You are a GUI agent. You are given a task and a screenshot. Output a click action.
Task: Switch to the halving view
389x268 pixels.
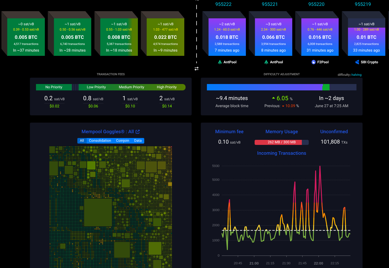[356, 75]
